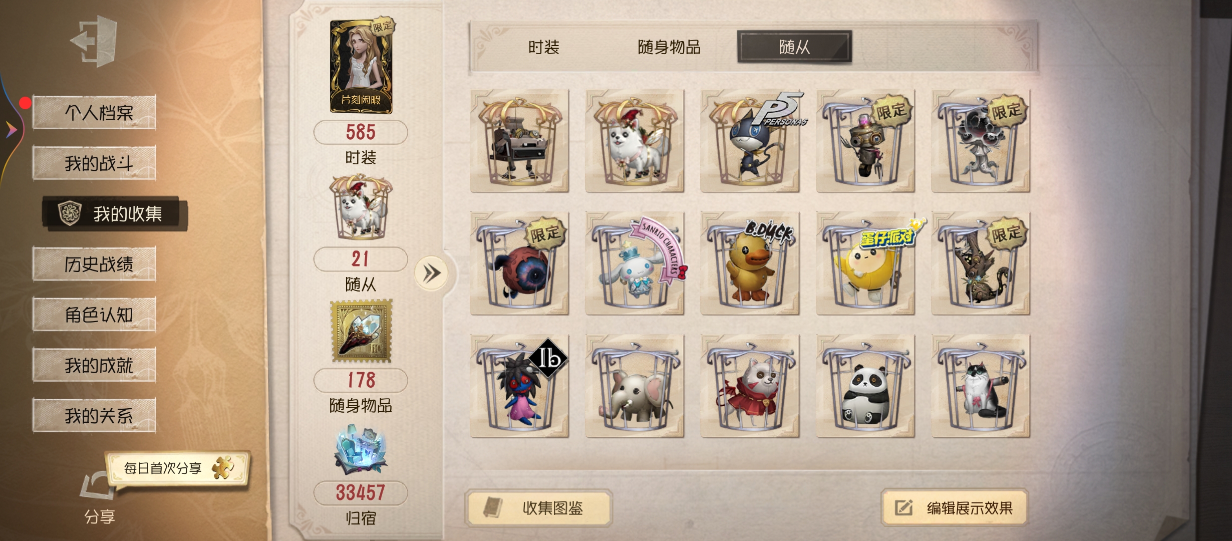The height and width of the screenshot is (541, 1232).
Task: Select the panda pet in cage
Action: coord(865,386)
